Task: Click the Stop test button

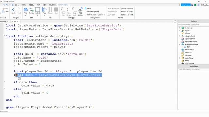Action: 56,10
